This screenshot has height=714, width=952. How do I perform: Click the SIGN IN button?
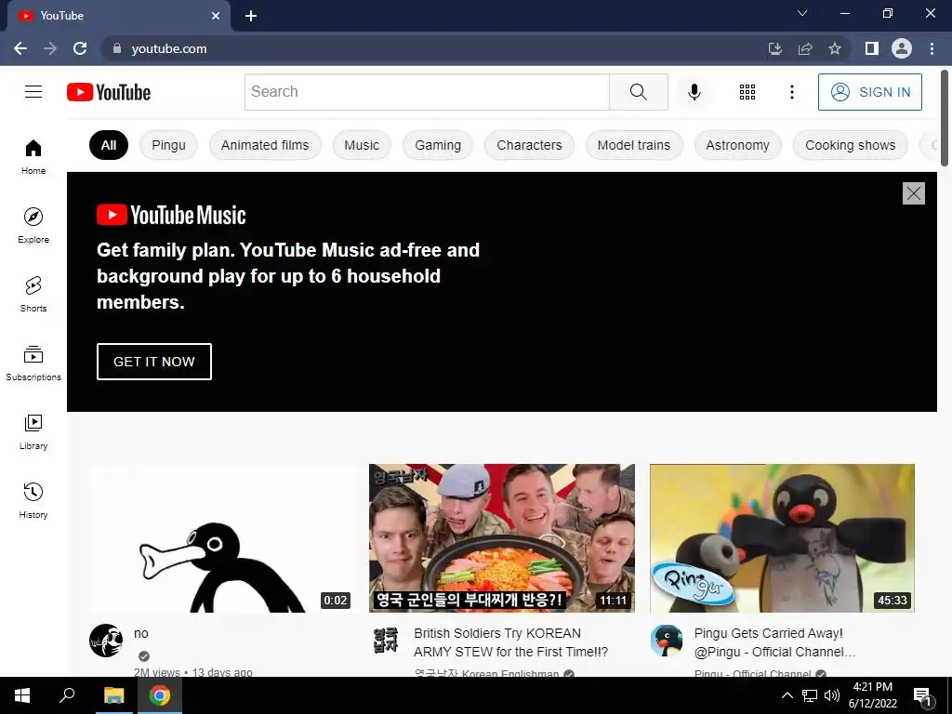[870, 92]
